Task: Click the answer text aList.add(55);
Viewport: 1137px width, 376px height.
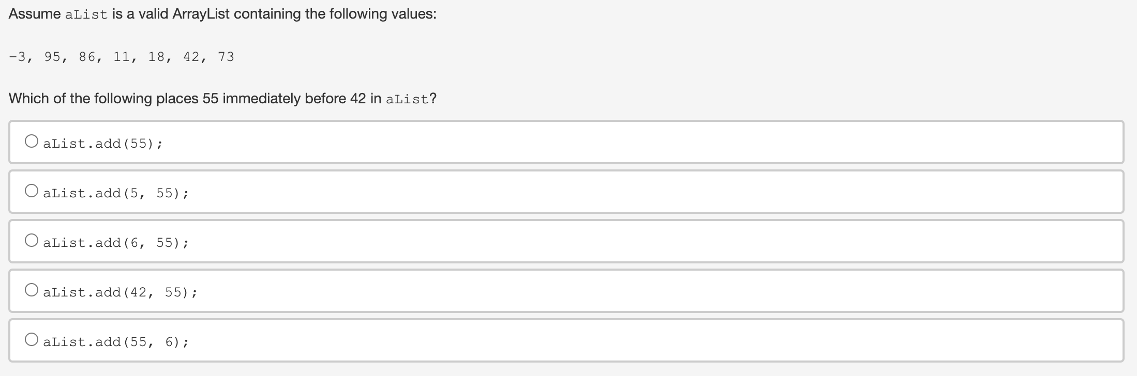Action: [102, 144]
